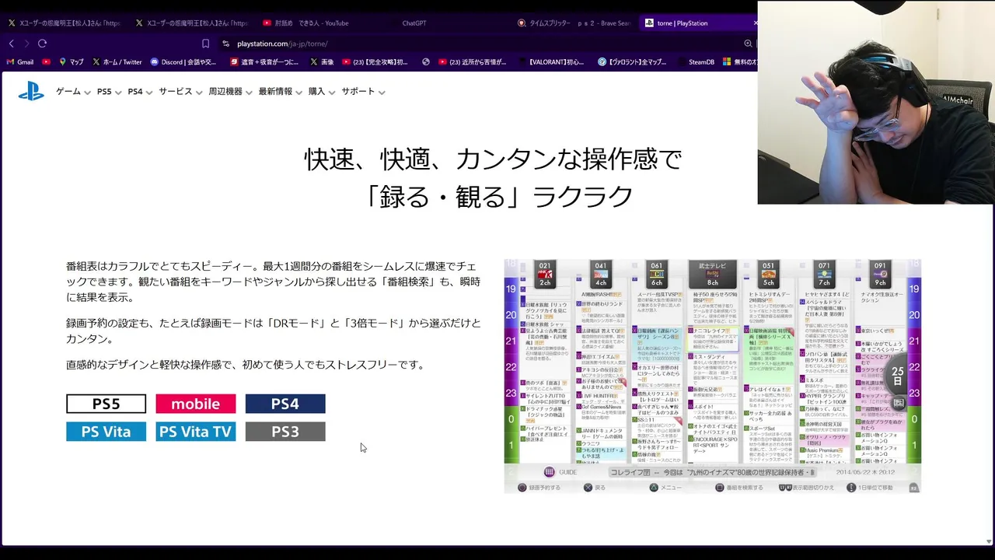Open the YouTube bookmark icon after Gmail

coord(47,62)
